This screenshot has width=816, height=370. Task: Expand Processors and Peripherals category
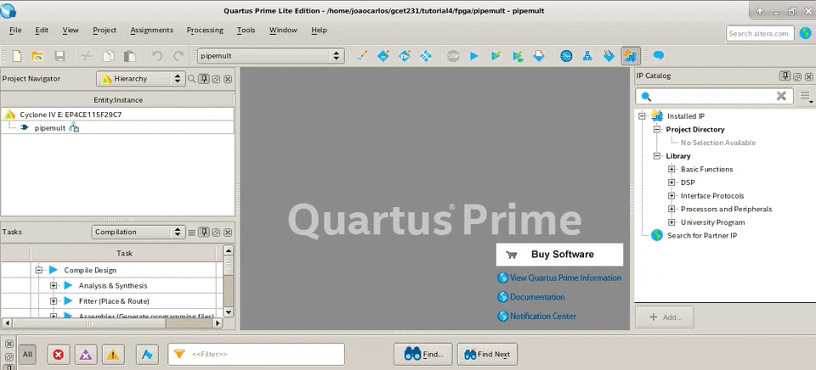click(x=671, y=209)
